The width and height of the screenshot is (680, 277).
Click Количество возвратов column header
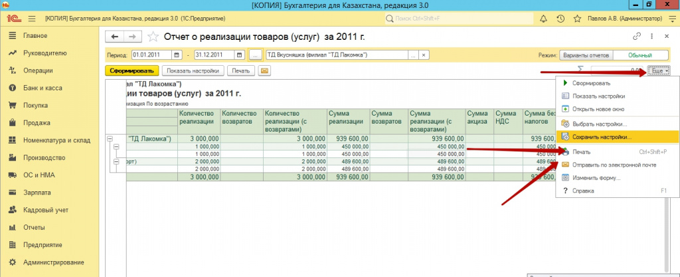coord(242,122)
